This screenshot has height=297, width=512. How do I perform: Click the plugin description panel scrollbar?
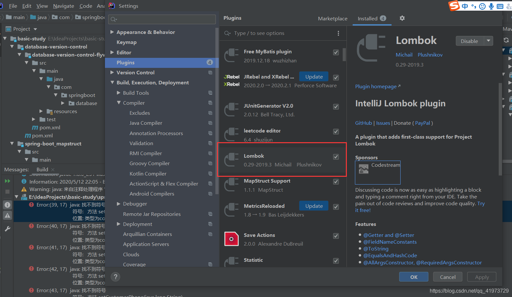[x=500, y=129]
